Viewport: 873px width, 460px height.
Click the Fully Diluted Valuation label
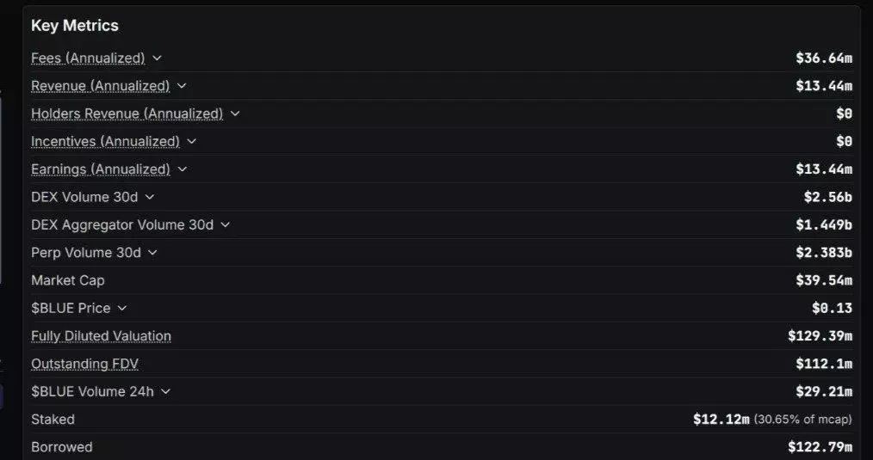click(101, 336)
